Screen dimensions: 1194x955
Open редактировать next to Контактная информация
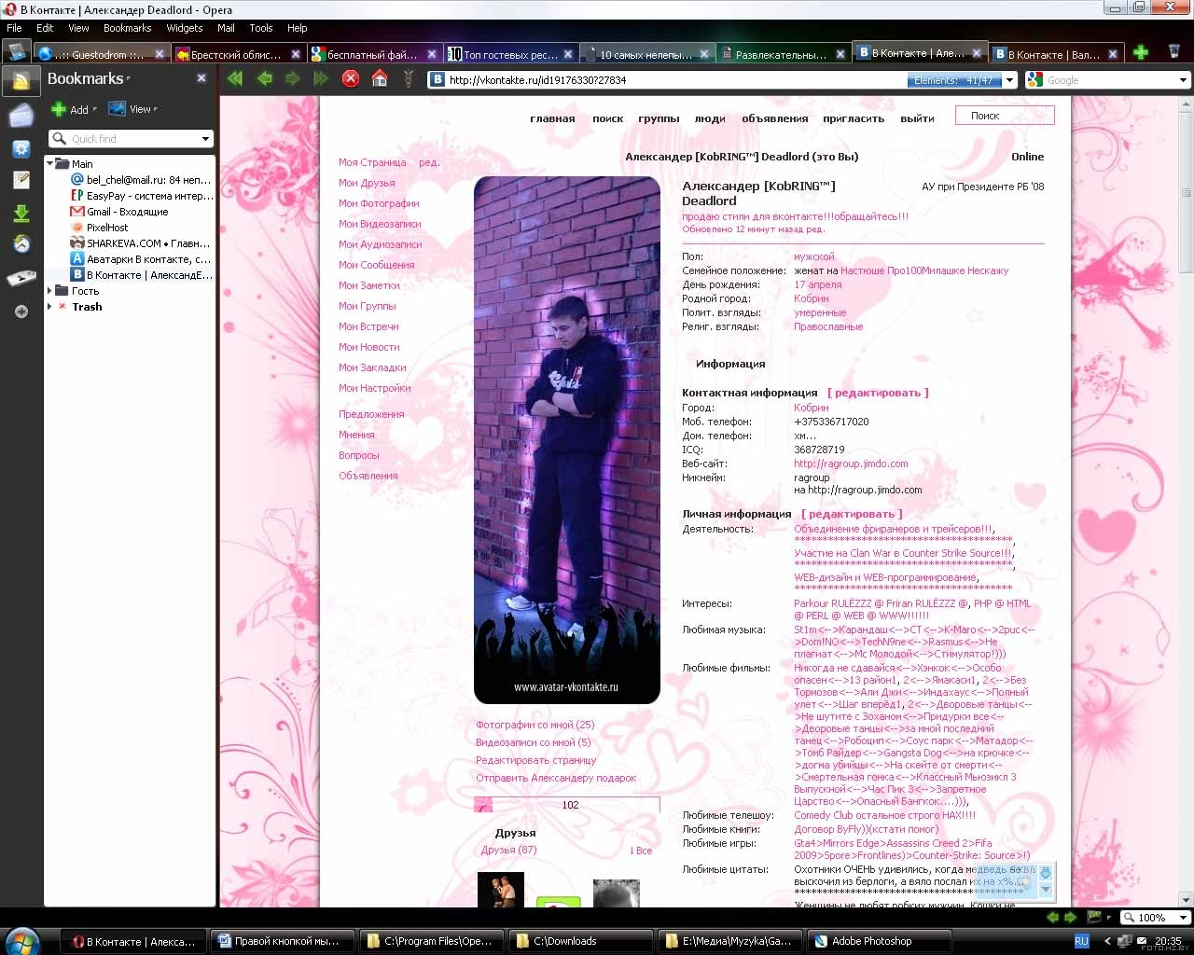(x=878, y=393)
